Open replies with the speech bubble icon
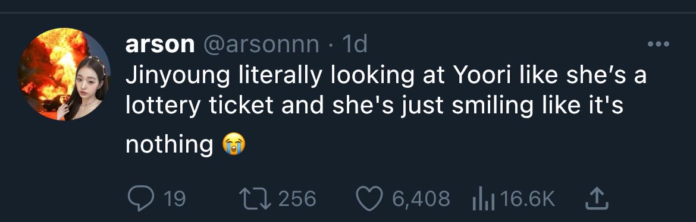This screenshot has height=222, width=696. click(x=141, y=198)
